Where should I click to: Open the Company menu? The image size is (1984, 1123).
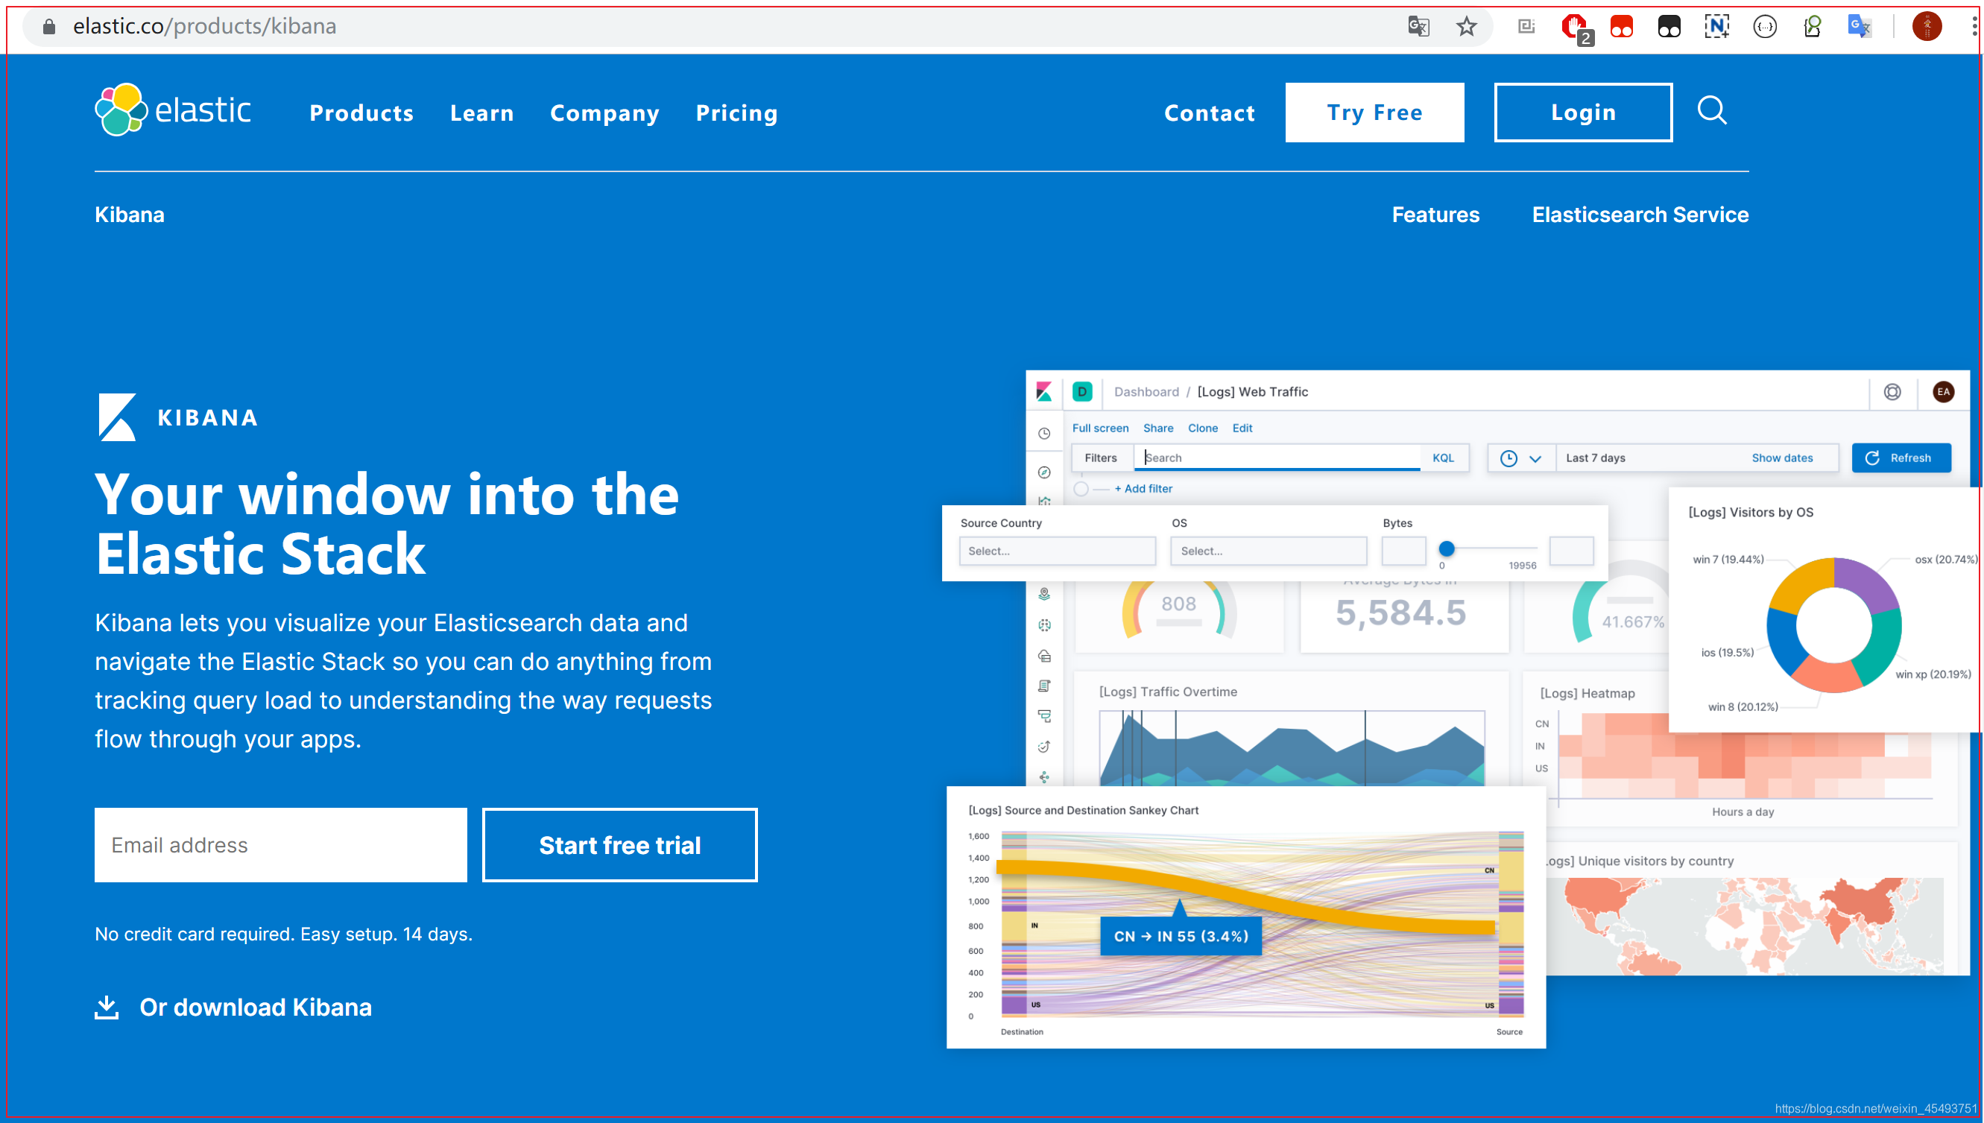pos(604,113)
